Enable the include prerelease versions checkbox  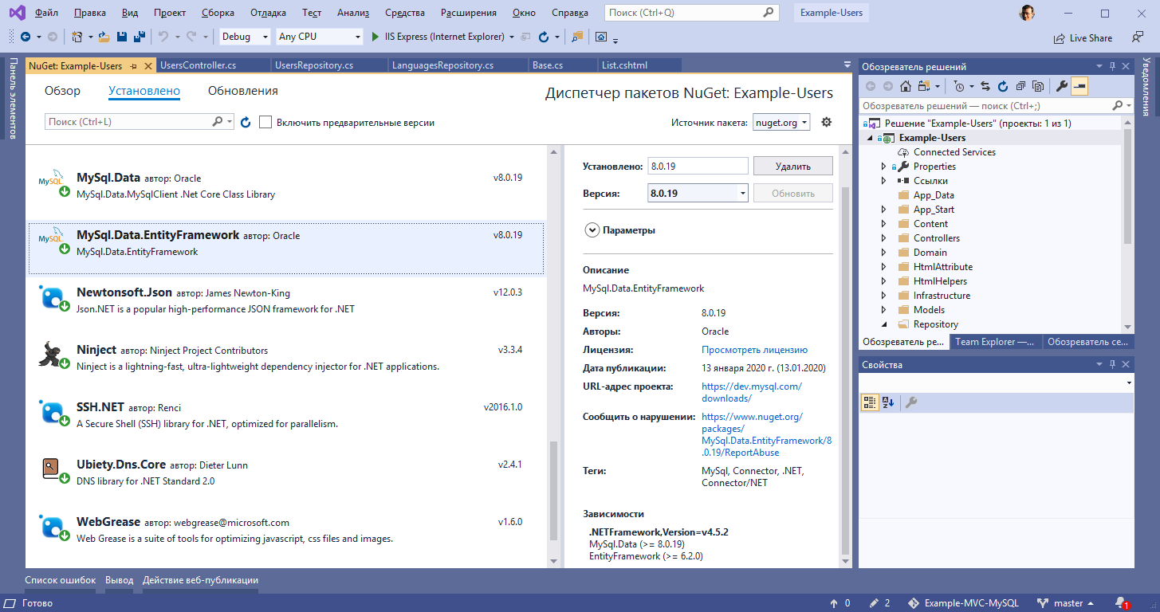265,122
